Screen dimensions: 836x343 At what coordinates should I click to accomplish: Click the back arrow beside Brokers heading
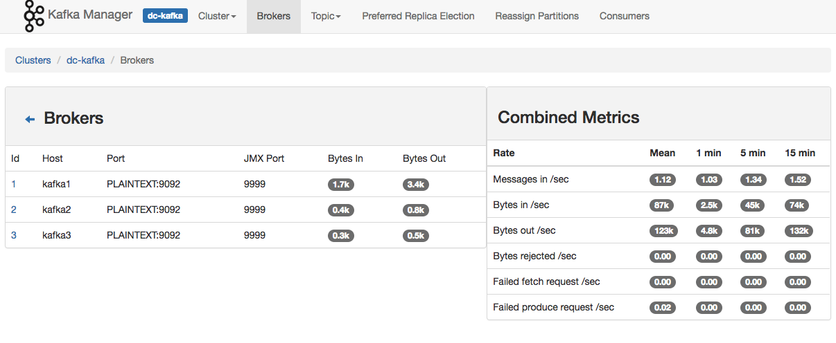(x=30, y=119)
